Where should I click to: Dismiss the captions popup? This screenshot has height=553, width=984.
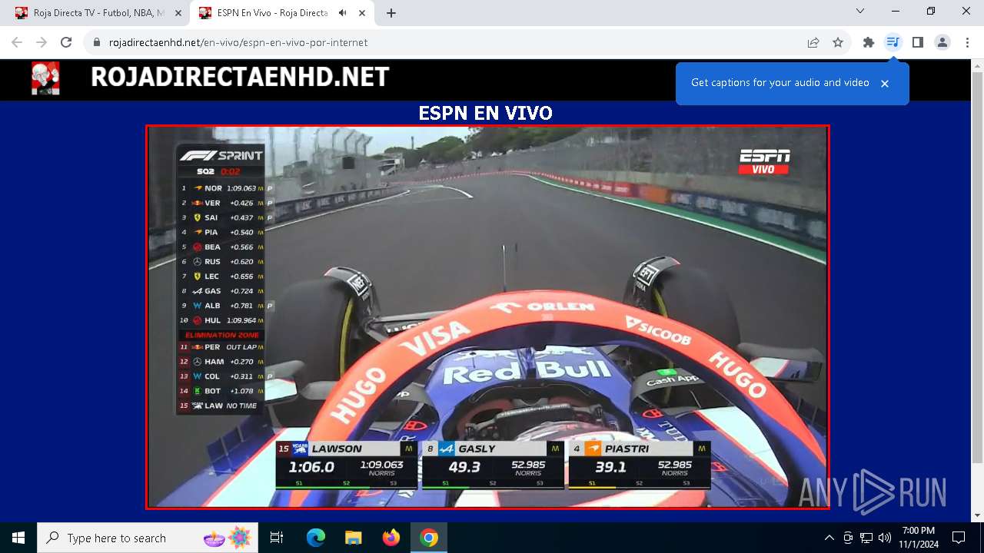pos(885,84)
